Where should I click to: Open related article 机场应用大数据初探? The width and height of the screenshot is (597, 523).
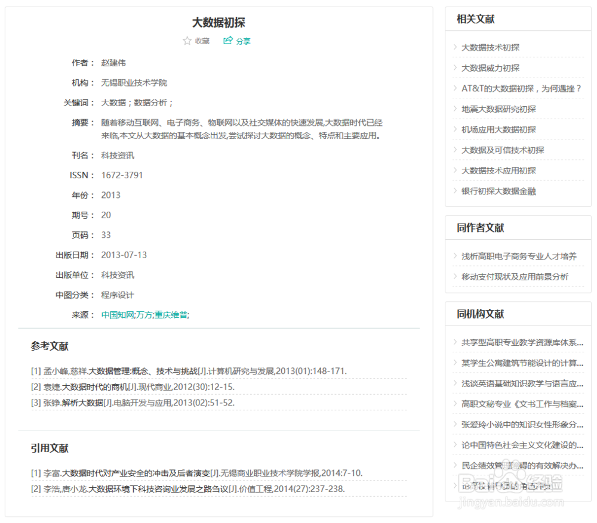pyautogui.click(x=498, y=129)
